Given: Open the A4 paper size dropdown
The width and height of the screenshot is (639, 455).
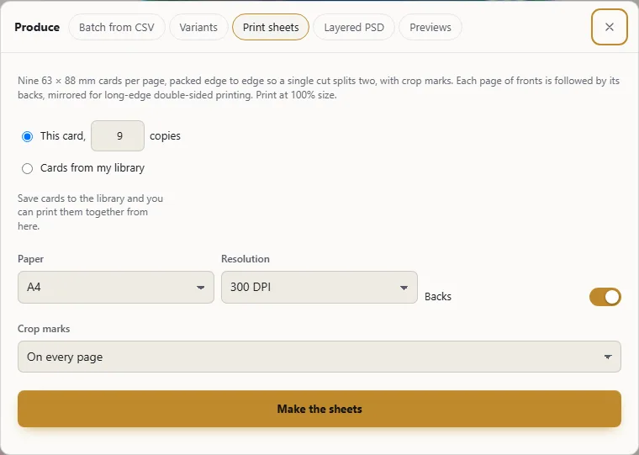Looking at the screenshot, I should [116, 287].
